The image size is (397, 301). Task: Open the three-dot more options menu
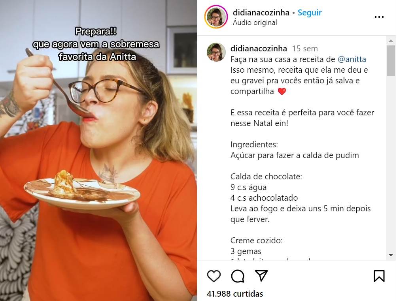(379, 17)
